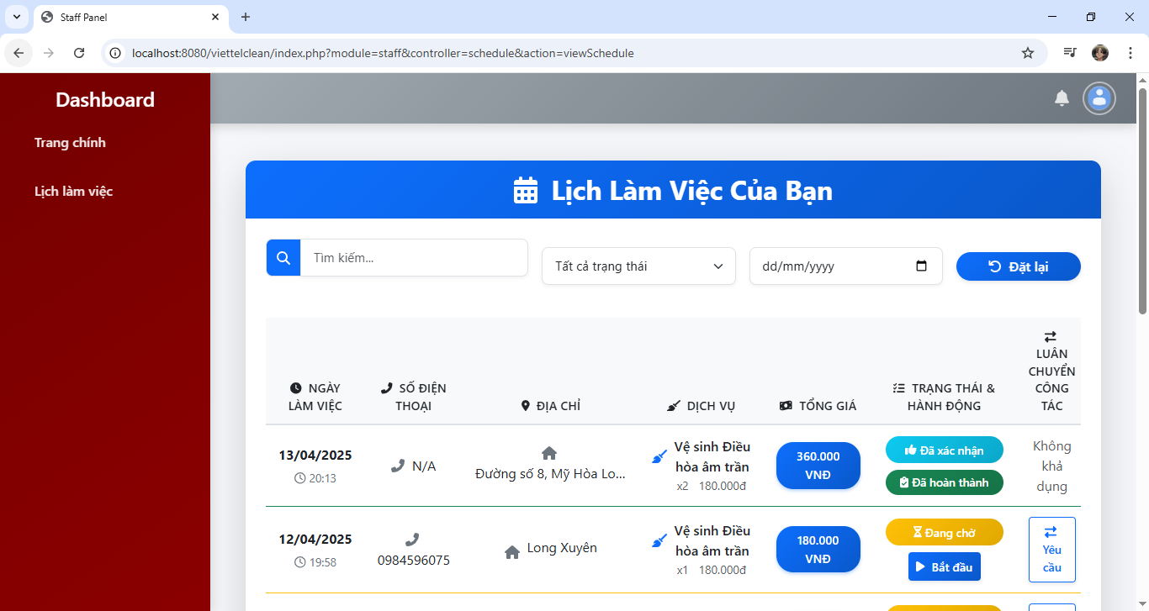The width and height of the screenshot is (1149, 611).
Task: Click the 360.000 VNĐ price badge
Action: (x=818, y=466)
